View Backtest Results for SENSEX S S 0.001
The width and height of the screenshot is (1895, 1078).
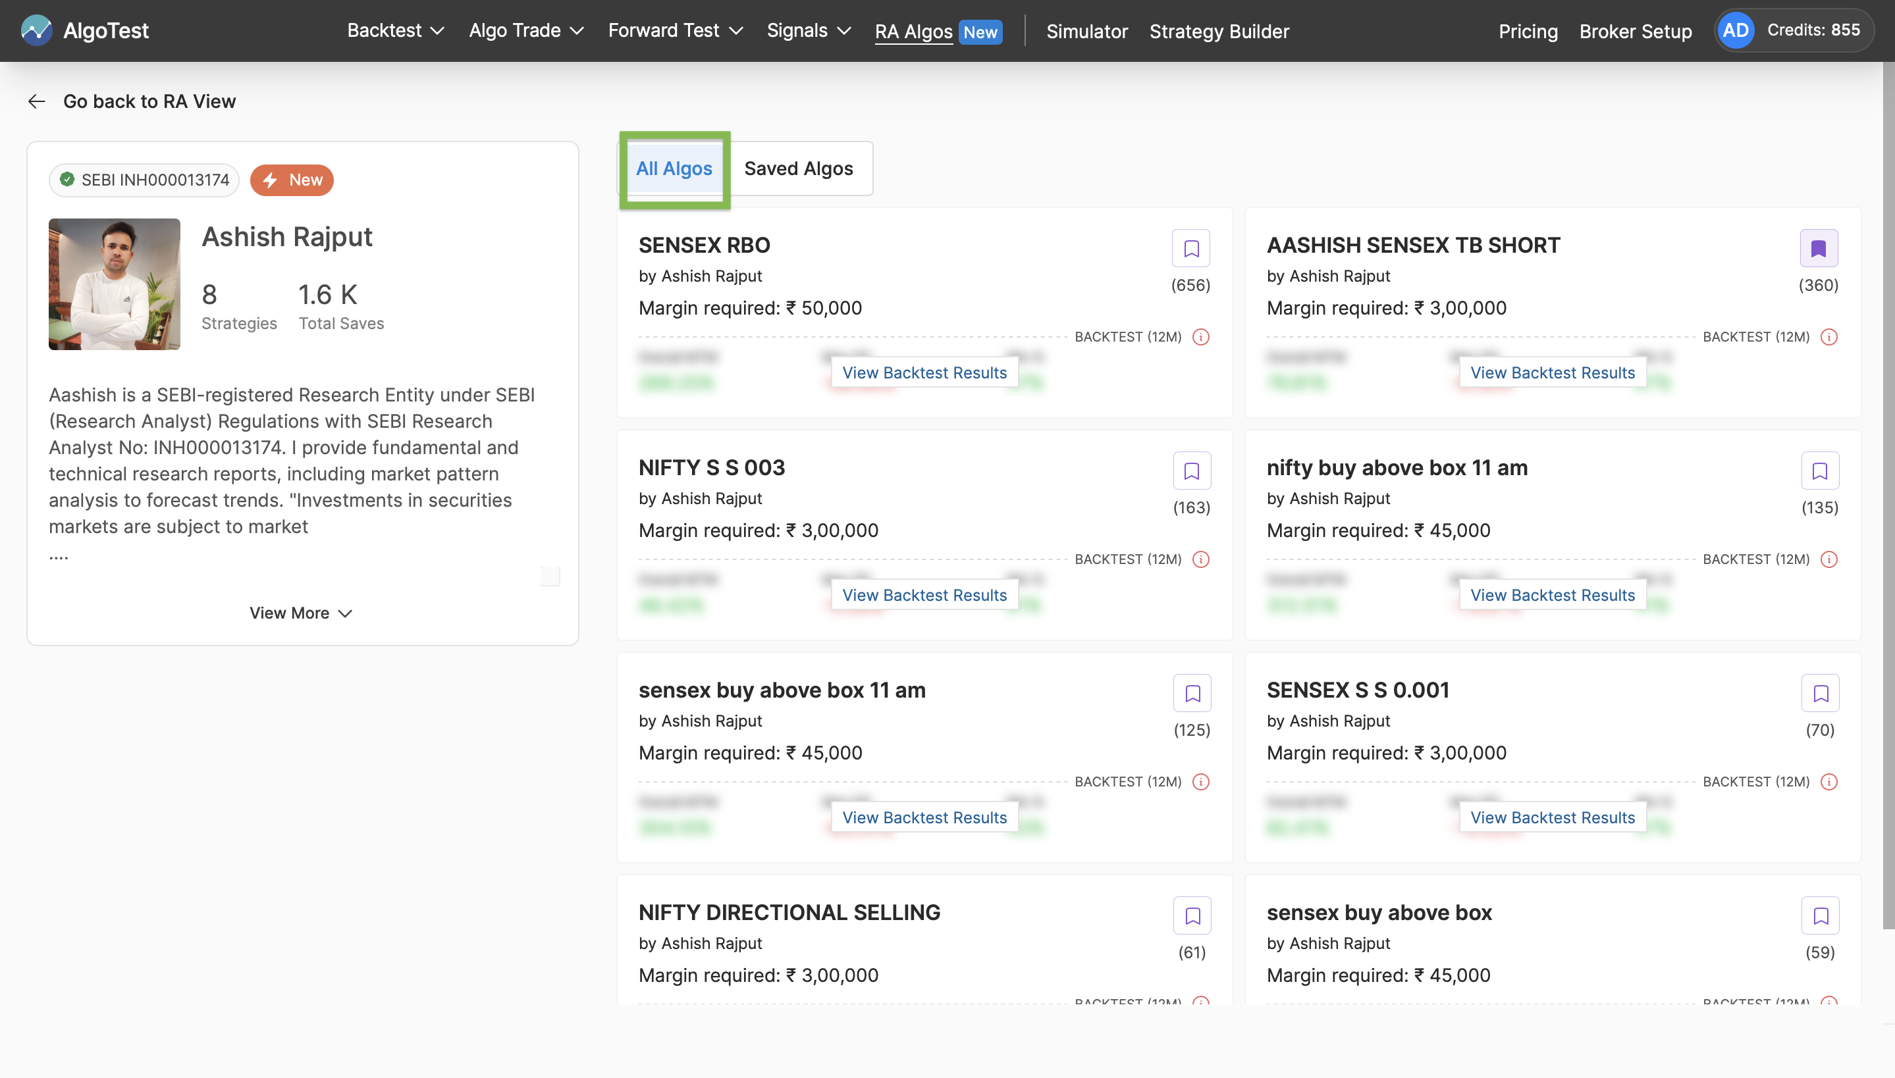point(1552,817)
